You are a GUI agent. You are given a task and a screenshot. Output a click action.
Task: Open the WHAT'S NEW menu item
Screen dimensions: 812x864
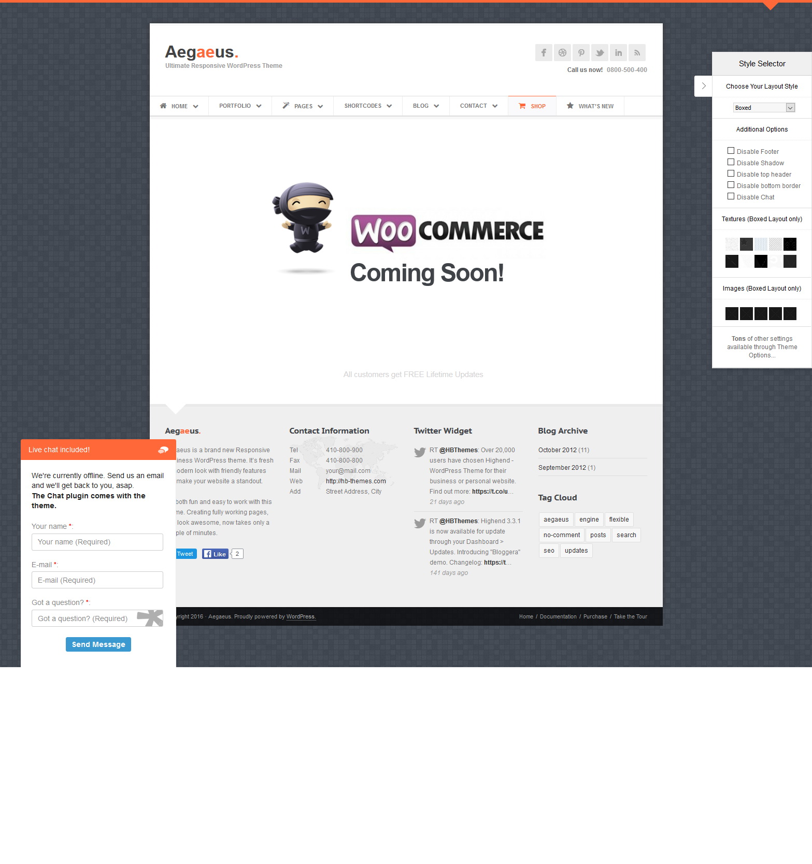pos(590,106)
